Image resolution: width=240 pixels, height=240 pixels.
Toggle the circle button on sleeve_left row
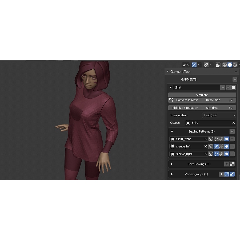pos(227,146)
